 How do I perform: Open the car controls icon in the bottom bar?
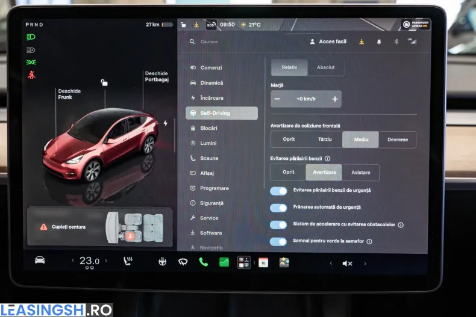coord(40,260)
